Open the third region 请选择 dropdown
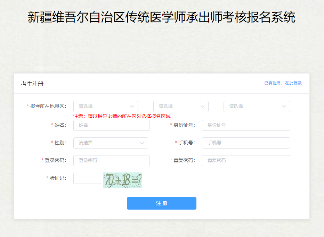This screenshot has height=237, width=324. (257, 107)
